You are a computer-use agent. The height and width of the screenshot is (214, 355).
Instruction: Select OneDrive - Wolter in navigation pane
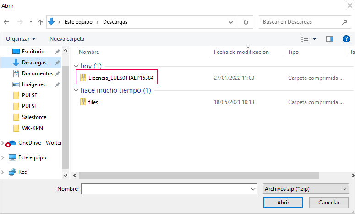tap(33, 143)
